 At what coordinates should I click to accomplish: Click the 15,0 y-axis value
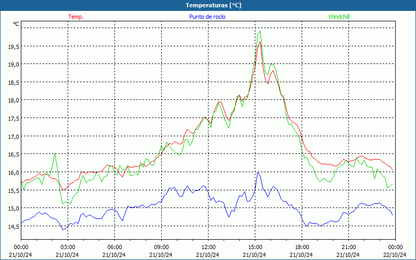tap(14, 209)
